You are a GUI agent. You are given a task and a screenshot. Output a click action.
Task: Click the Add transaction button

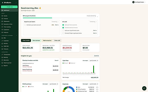click(x=47, y=40)
